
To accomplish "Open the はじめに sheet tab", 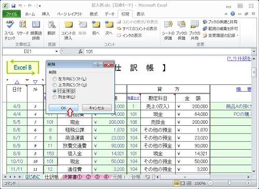I will point(33,177).
